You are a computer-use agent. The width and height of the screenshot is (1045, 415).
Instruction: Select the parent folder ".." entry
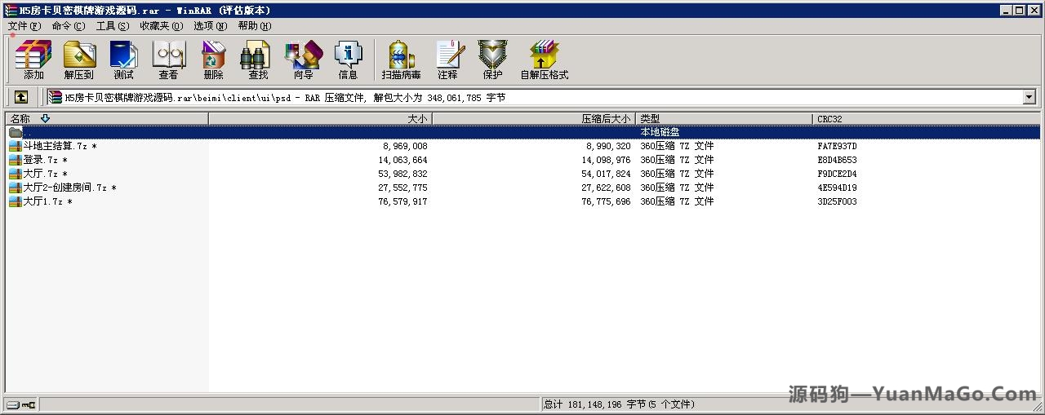point(27,132)
